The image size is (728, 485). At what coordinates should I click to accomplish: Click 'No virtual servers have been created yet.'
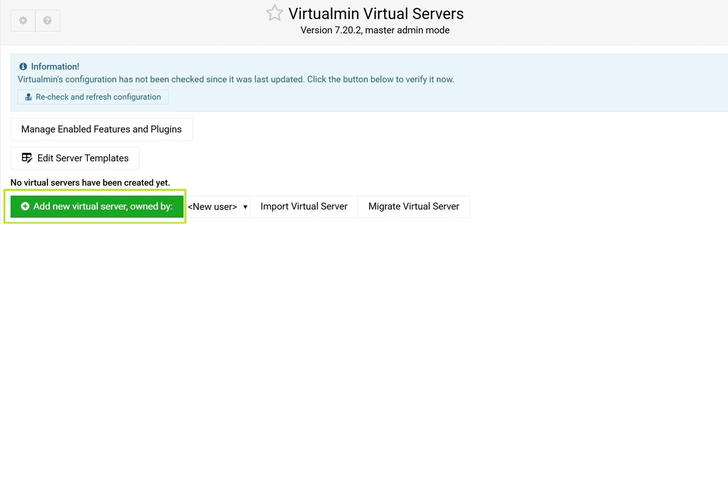(x=90, y=183)
